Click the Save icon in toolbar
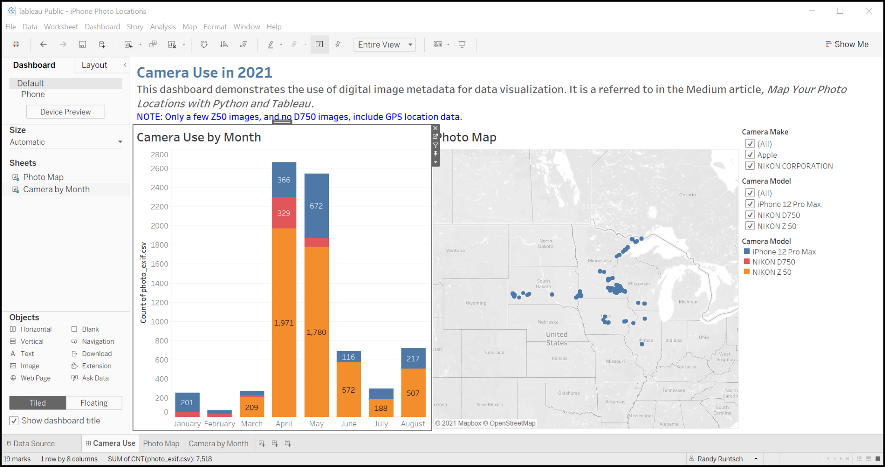Viewport: 885px width, 467px height. (82, 44)
